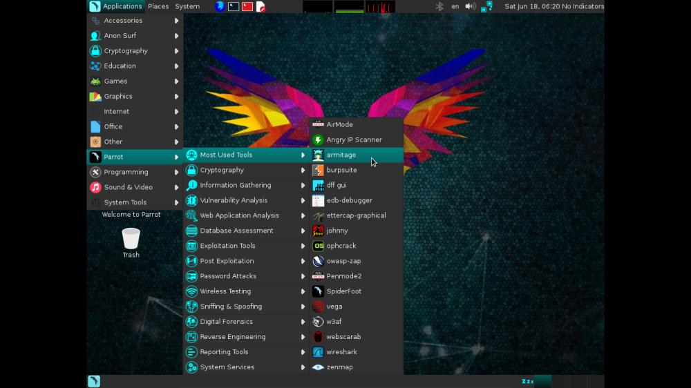This screenshot has height=388, width=691.
Task: Click the red launcher icon in top panel
Action: [247, 6]
